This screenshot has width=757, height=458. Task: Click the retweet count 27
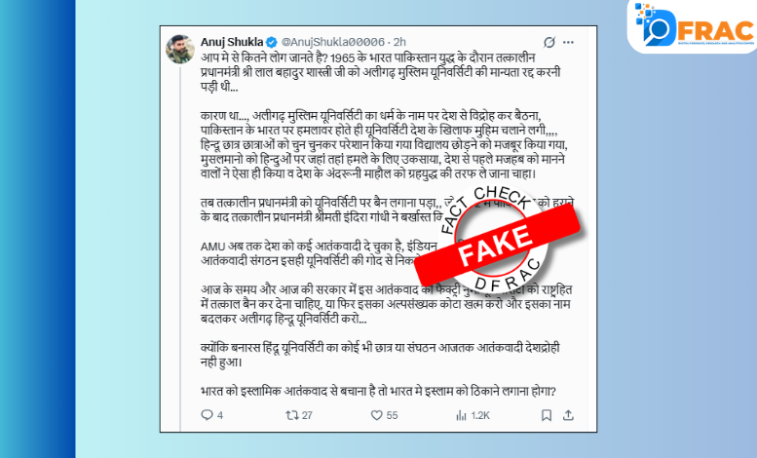(x=307, y=415)
